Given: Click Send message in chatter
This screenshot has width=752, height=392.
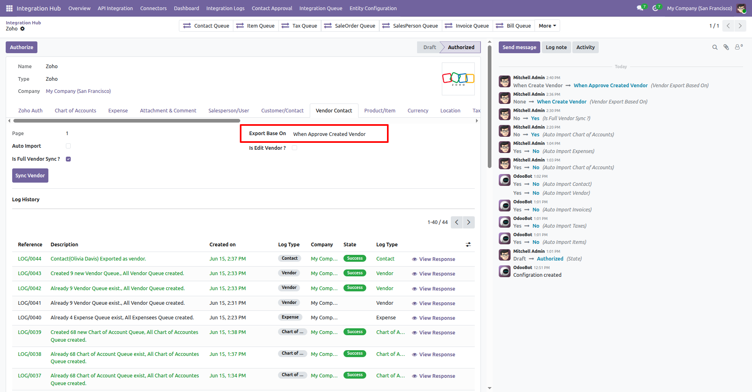Looking at the screenshot, I should (519, 47).
